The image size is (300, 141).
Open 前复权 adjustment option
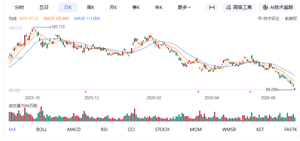(x=291, y=19)
